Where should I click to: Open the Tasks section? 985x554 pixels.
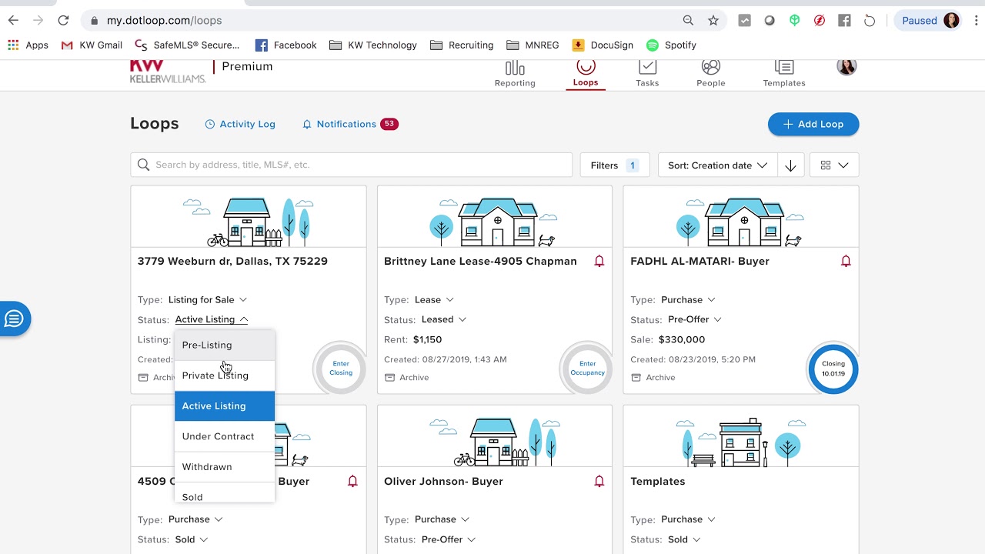(647, 74)
